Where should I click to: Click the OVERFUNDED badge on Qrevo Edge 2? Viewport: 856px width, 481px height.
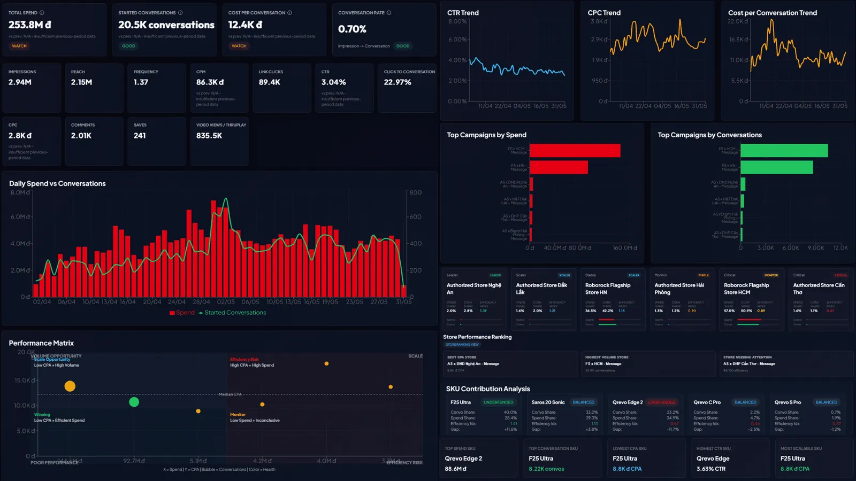click(x=662, y=402)
